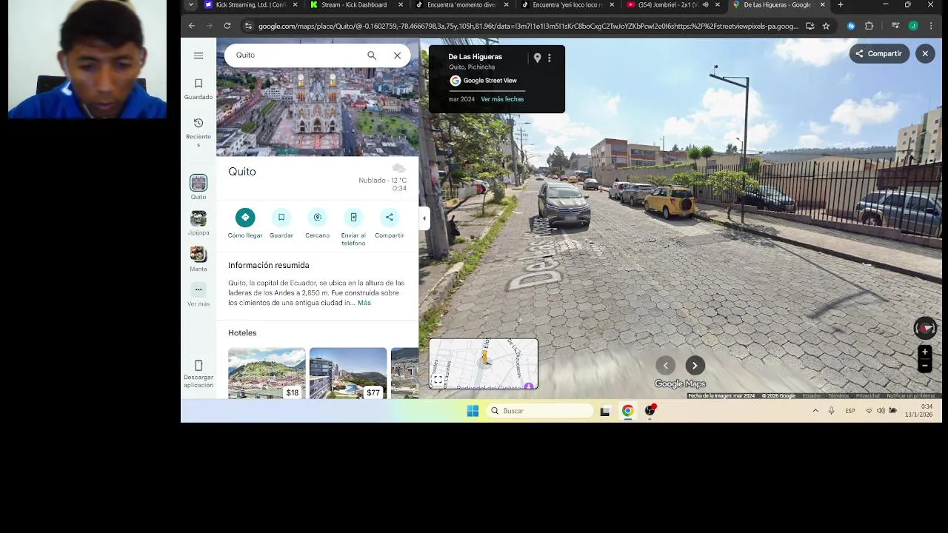
Task: Click the Guardar bookmark button
Action: [281, 224]
